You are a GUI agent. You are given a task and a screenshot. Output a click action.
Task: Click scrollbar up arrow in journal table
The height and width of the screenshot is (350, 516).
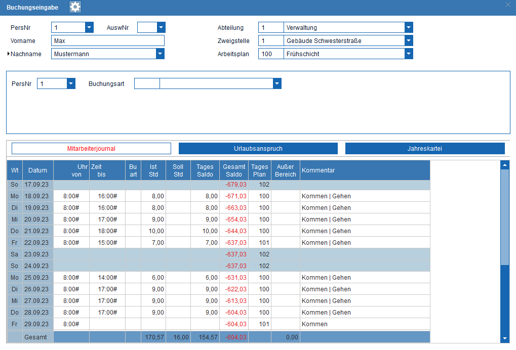coord(505,164)
